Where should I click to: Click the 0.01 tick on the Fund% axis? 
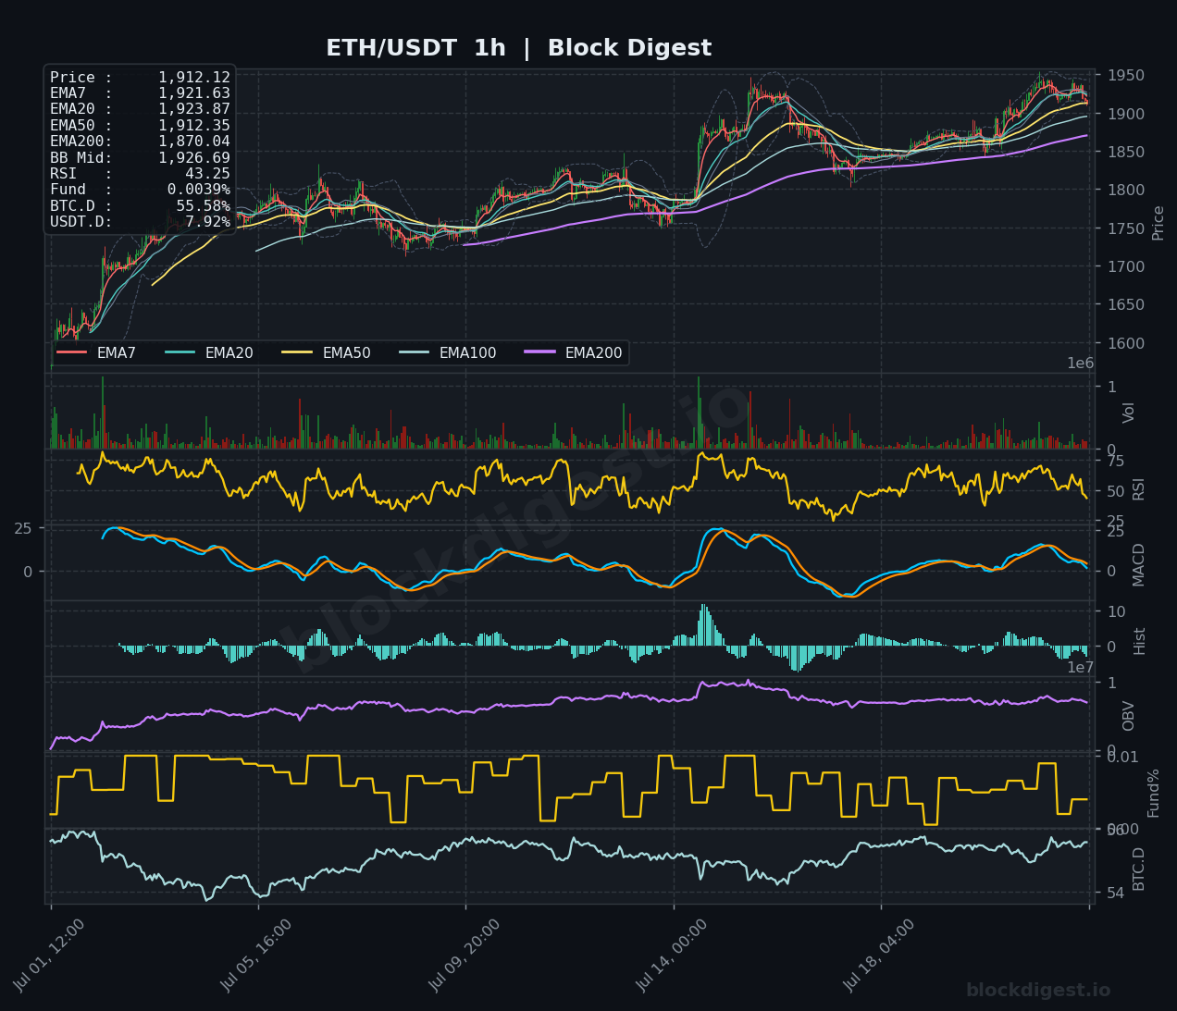pos(1123,757)
